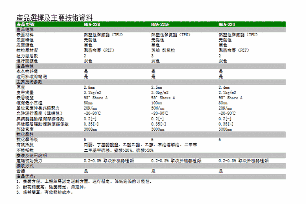Click the HBA-224 column header
The height and width of the screenshot is (204, 306).
(x=227, y=24)
